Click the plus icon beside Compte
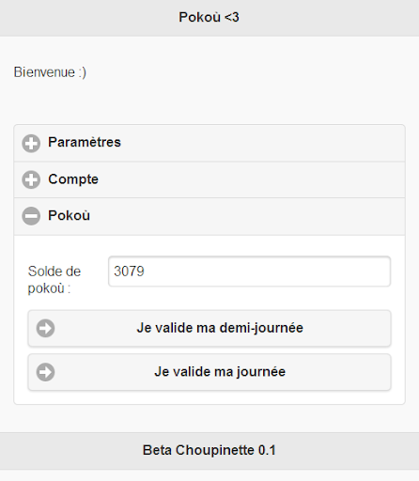This screenshot has width=419, height=481. [x=31, y=179]
